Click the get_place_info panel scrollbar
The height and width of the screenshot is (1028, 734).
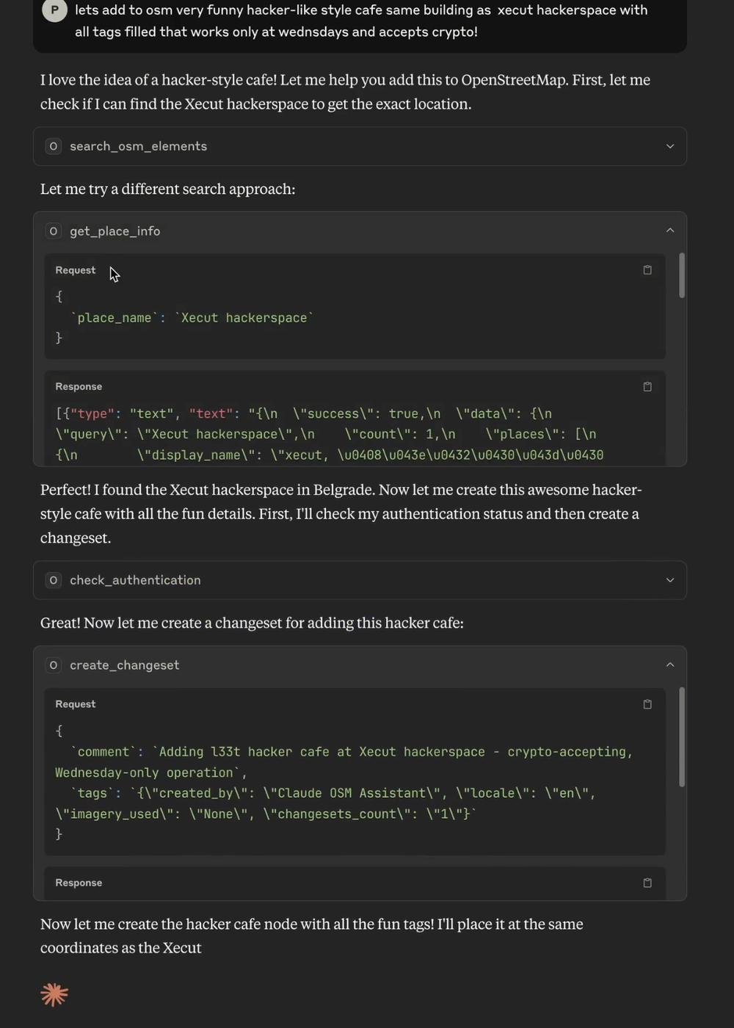click(682, 276)
